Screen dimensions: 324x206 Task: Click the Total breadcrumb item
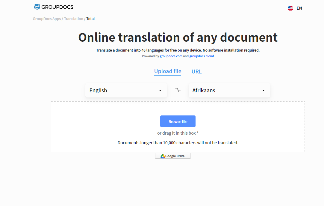tap(90, 19)
